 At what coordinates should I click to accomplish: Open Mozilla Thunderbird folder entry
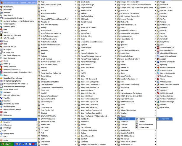[97, 68]
